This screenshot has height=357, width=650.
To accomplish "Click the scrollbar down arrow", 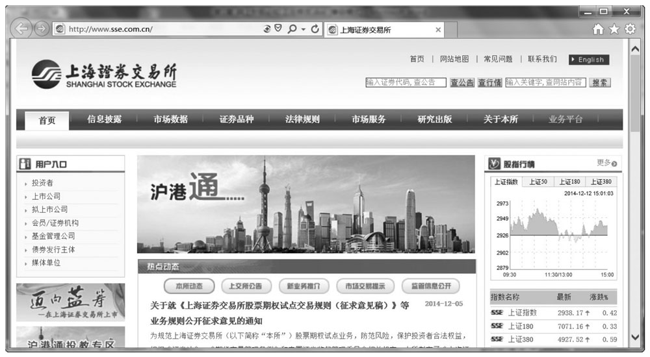I will coord(634,337).
